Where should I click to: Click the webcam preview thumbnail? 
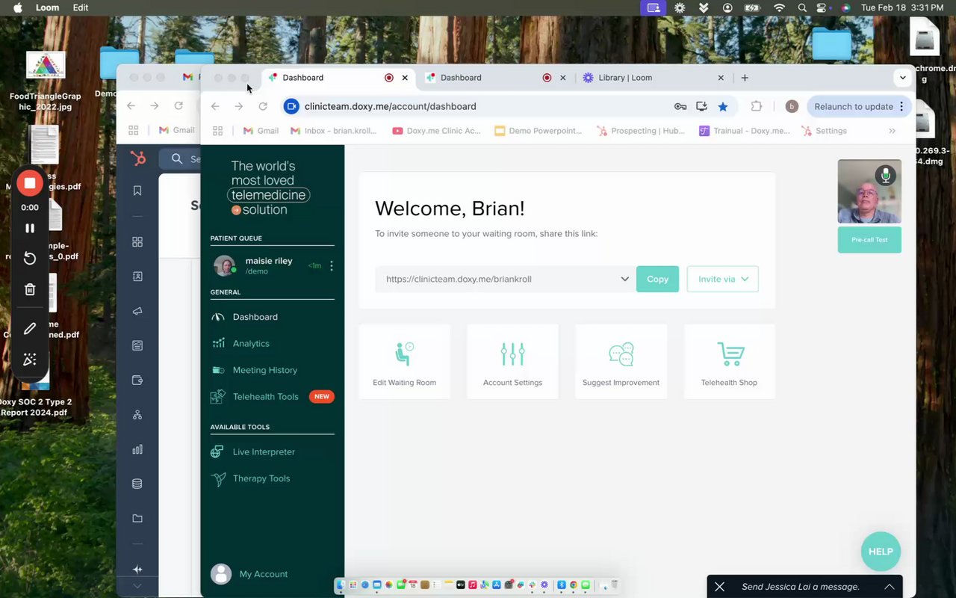pyautogui.click(x=869, y=191)
